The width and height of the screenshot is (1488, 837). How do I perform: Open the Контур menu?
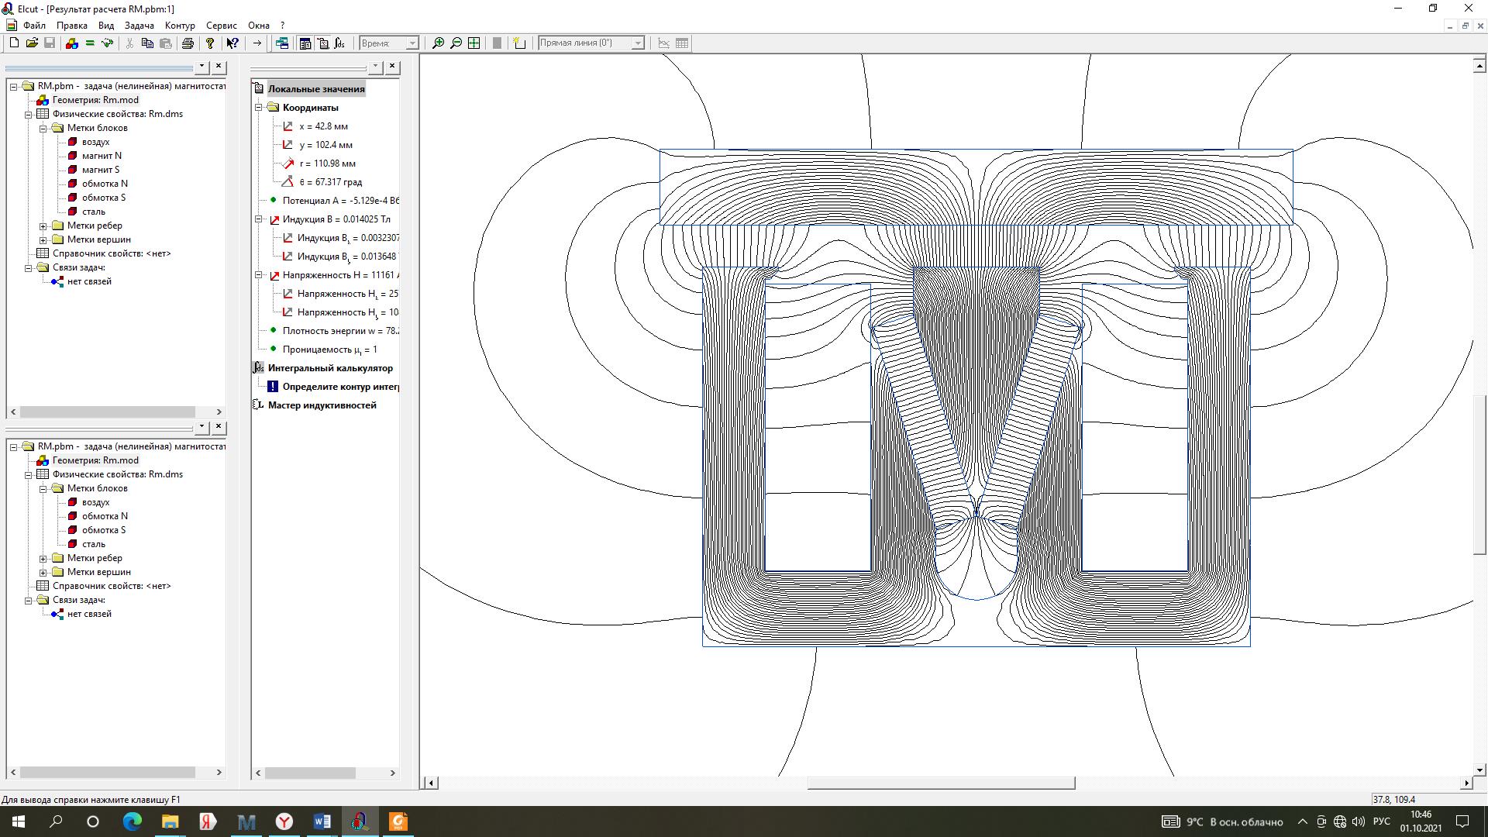point(180,26)
